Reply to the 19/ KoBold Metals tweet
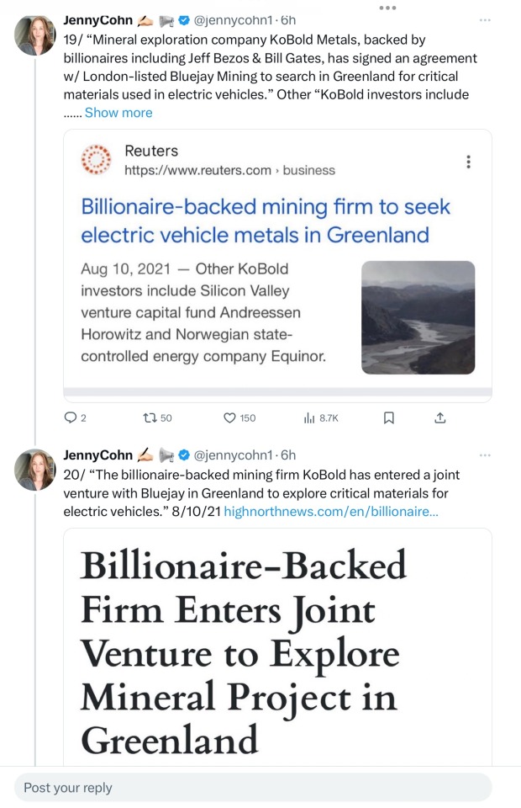 pyautogui.click(x=71, y=417)
